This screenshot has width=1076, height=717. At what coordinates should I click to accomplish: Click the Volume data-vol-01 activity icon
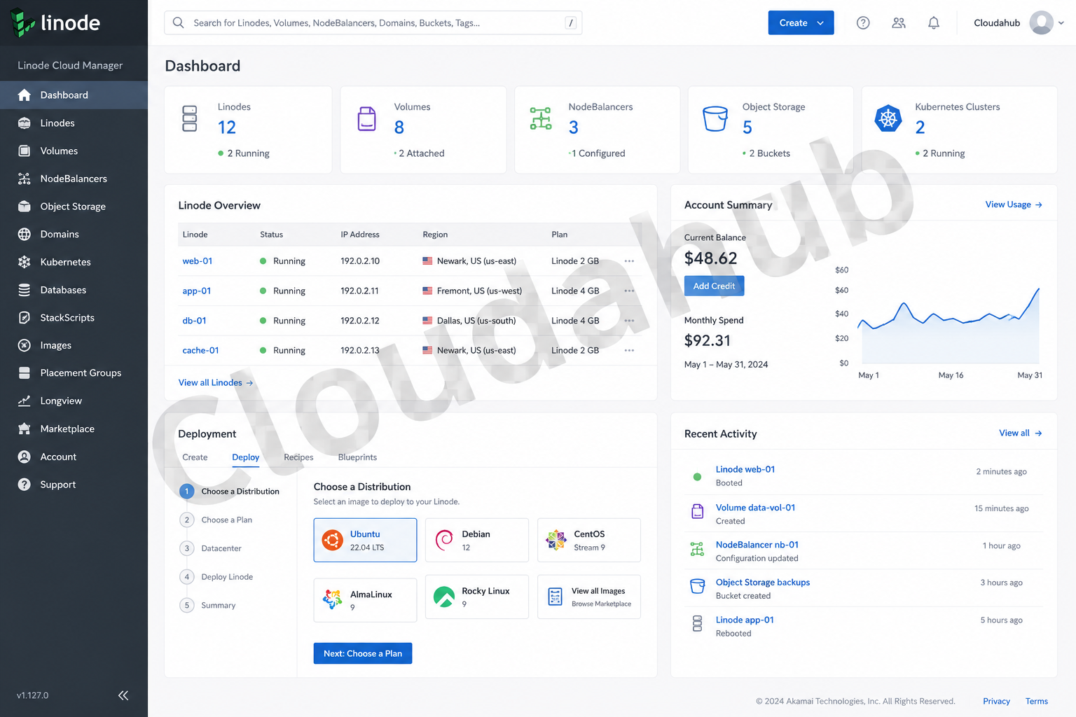tap(698, 512)
